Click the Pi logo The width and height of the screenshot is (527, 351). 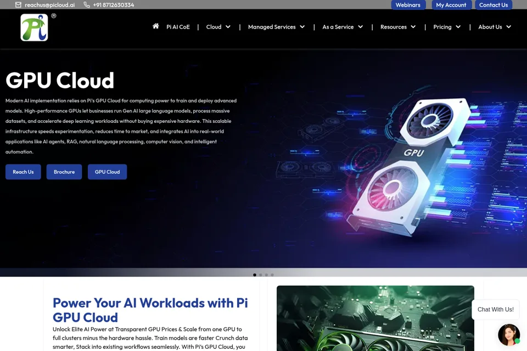pyautogui.click(x=34, y=27)
